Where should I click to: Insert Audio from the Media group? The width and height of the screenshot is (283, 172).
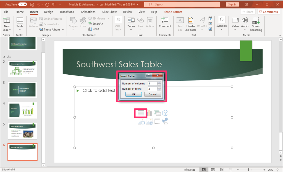point(245,22)
